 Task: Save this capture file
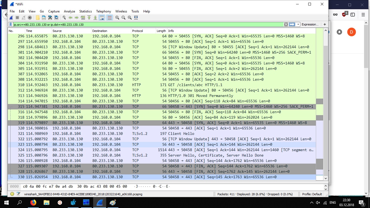pyautogui.click(x=44, y=18)
